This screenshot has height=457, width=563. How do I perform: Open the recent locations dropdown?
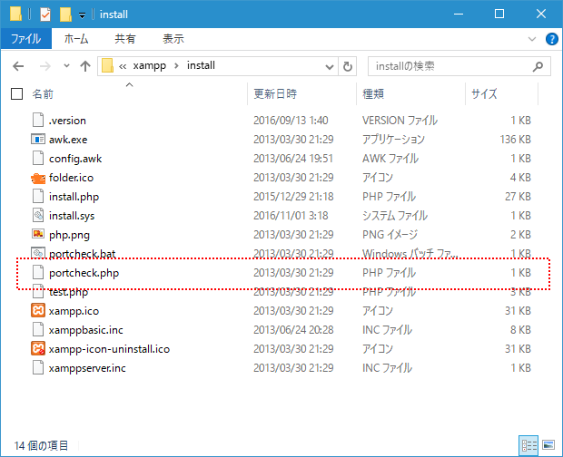[x=66, y=66]
